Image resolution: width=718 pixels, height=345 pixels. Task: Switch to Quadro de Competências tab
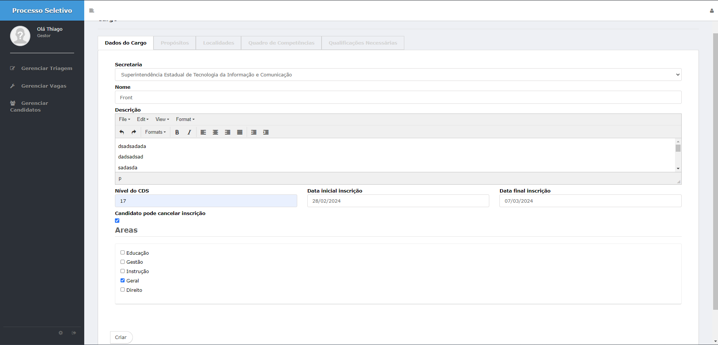282,43
